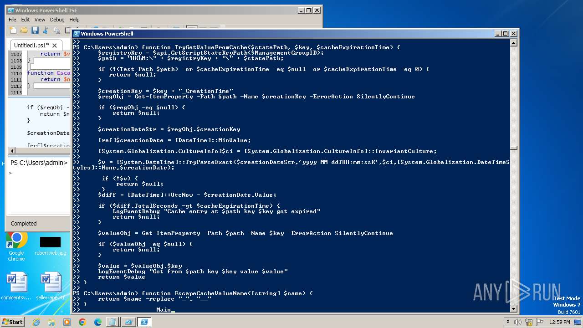
Task: Click line 1110 function Esca in ISE editor
Action: pos(48,73)
